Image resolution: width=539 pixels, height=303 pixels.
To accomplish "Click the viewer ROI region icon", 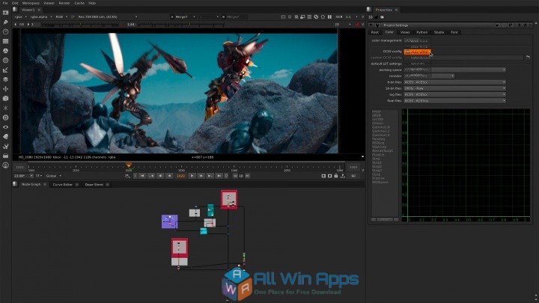I will coord(283,16).
